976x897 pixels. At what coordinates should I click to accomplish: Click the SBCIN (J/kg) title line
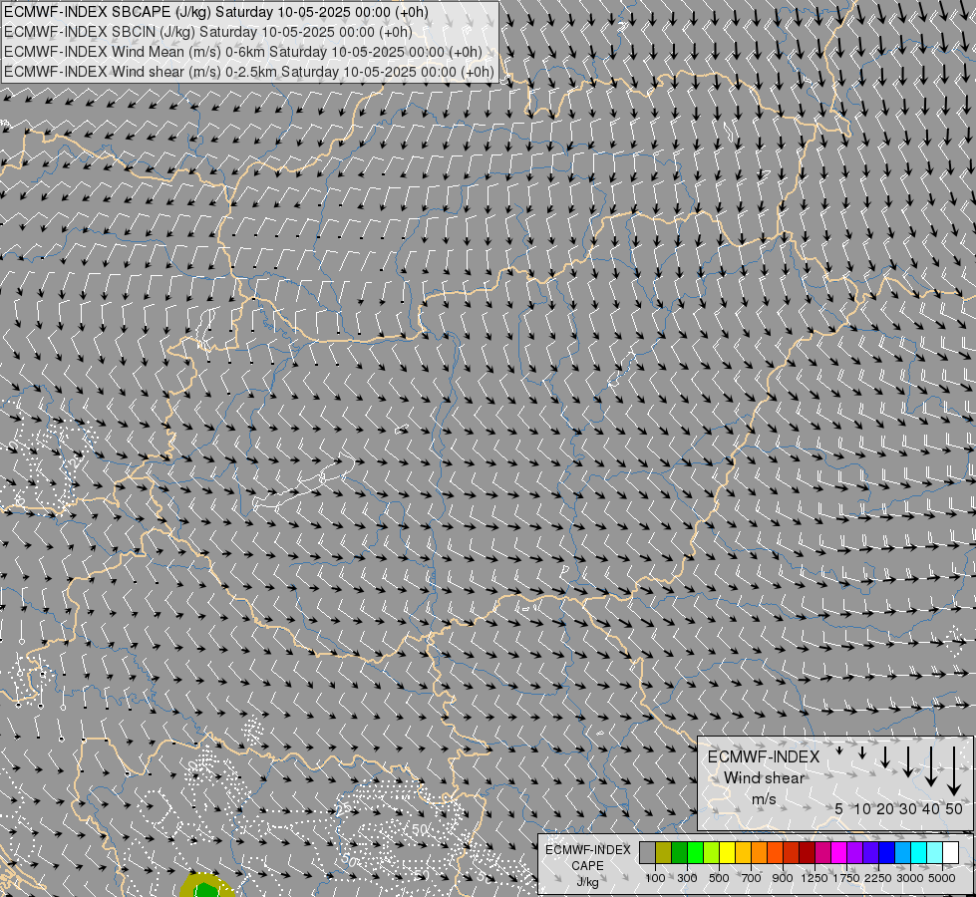[x=208, y=32]
